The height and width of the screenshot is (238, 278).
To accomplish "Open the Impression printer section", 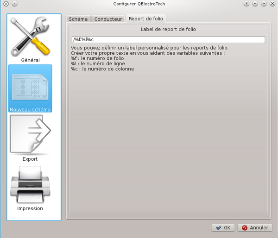I will (30, 188).
